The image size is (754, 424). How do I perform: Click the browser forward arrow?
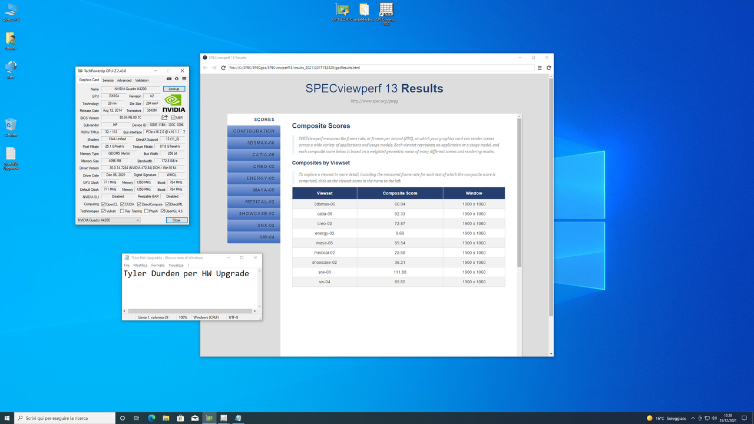(214, 68)
